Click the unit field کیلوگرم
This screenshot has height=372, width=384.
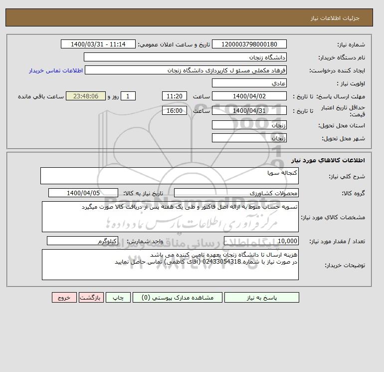pos(82,241)
